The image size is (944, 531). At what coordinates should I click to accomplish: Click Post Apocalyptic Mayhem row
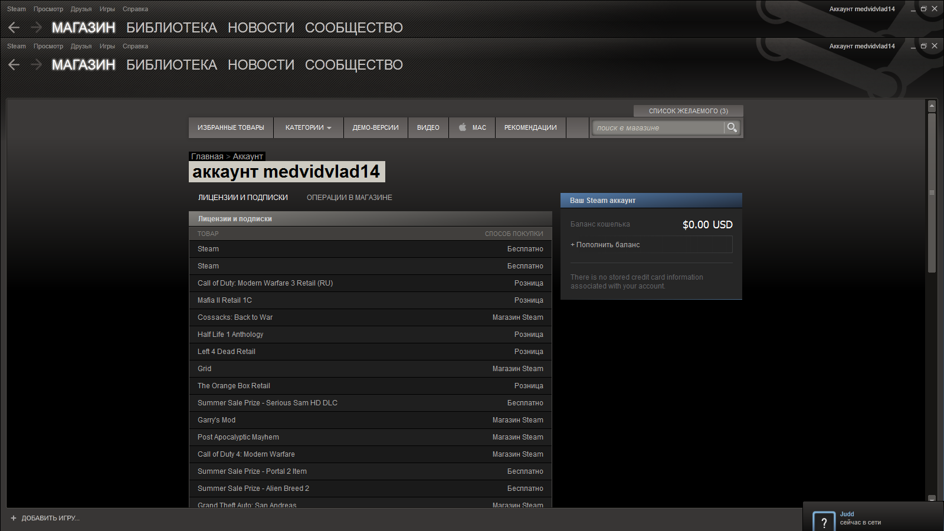tap(371, 437)
